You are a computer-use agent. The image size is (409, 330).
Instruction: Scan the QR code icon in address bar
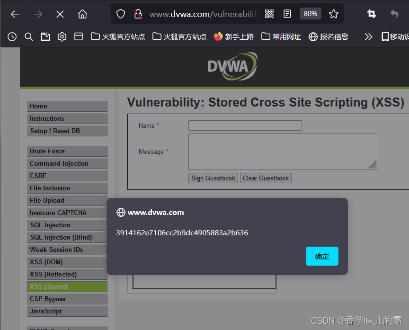point(269,14)
